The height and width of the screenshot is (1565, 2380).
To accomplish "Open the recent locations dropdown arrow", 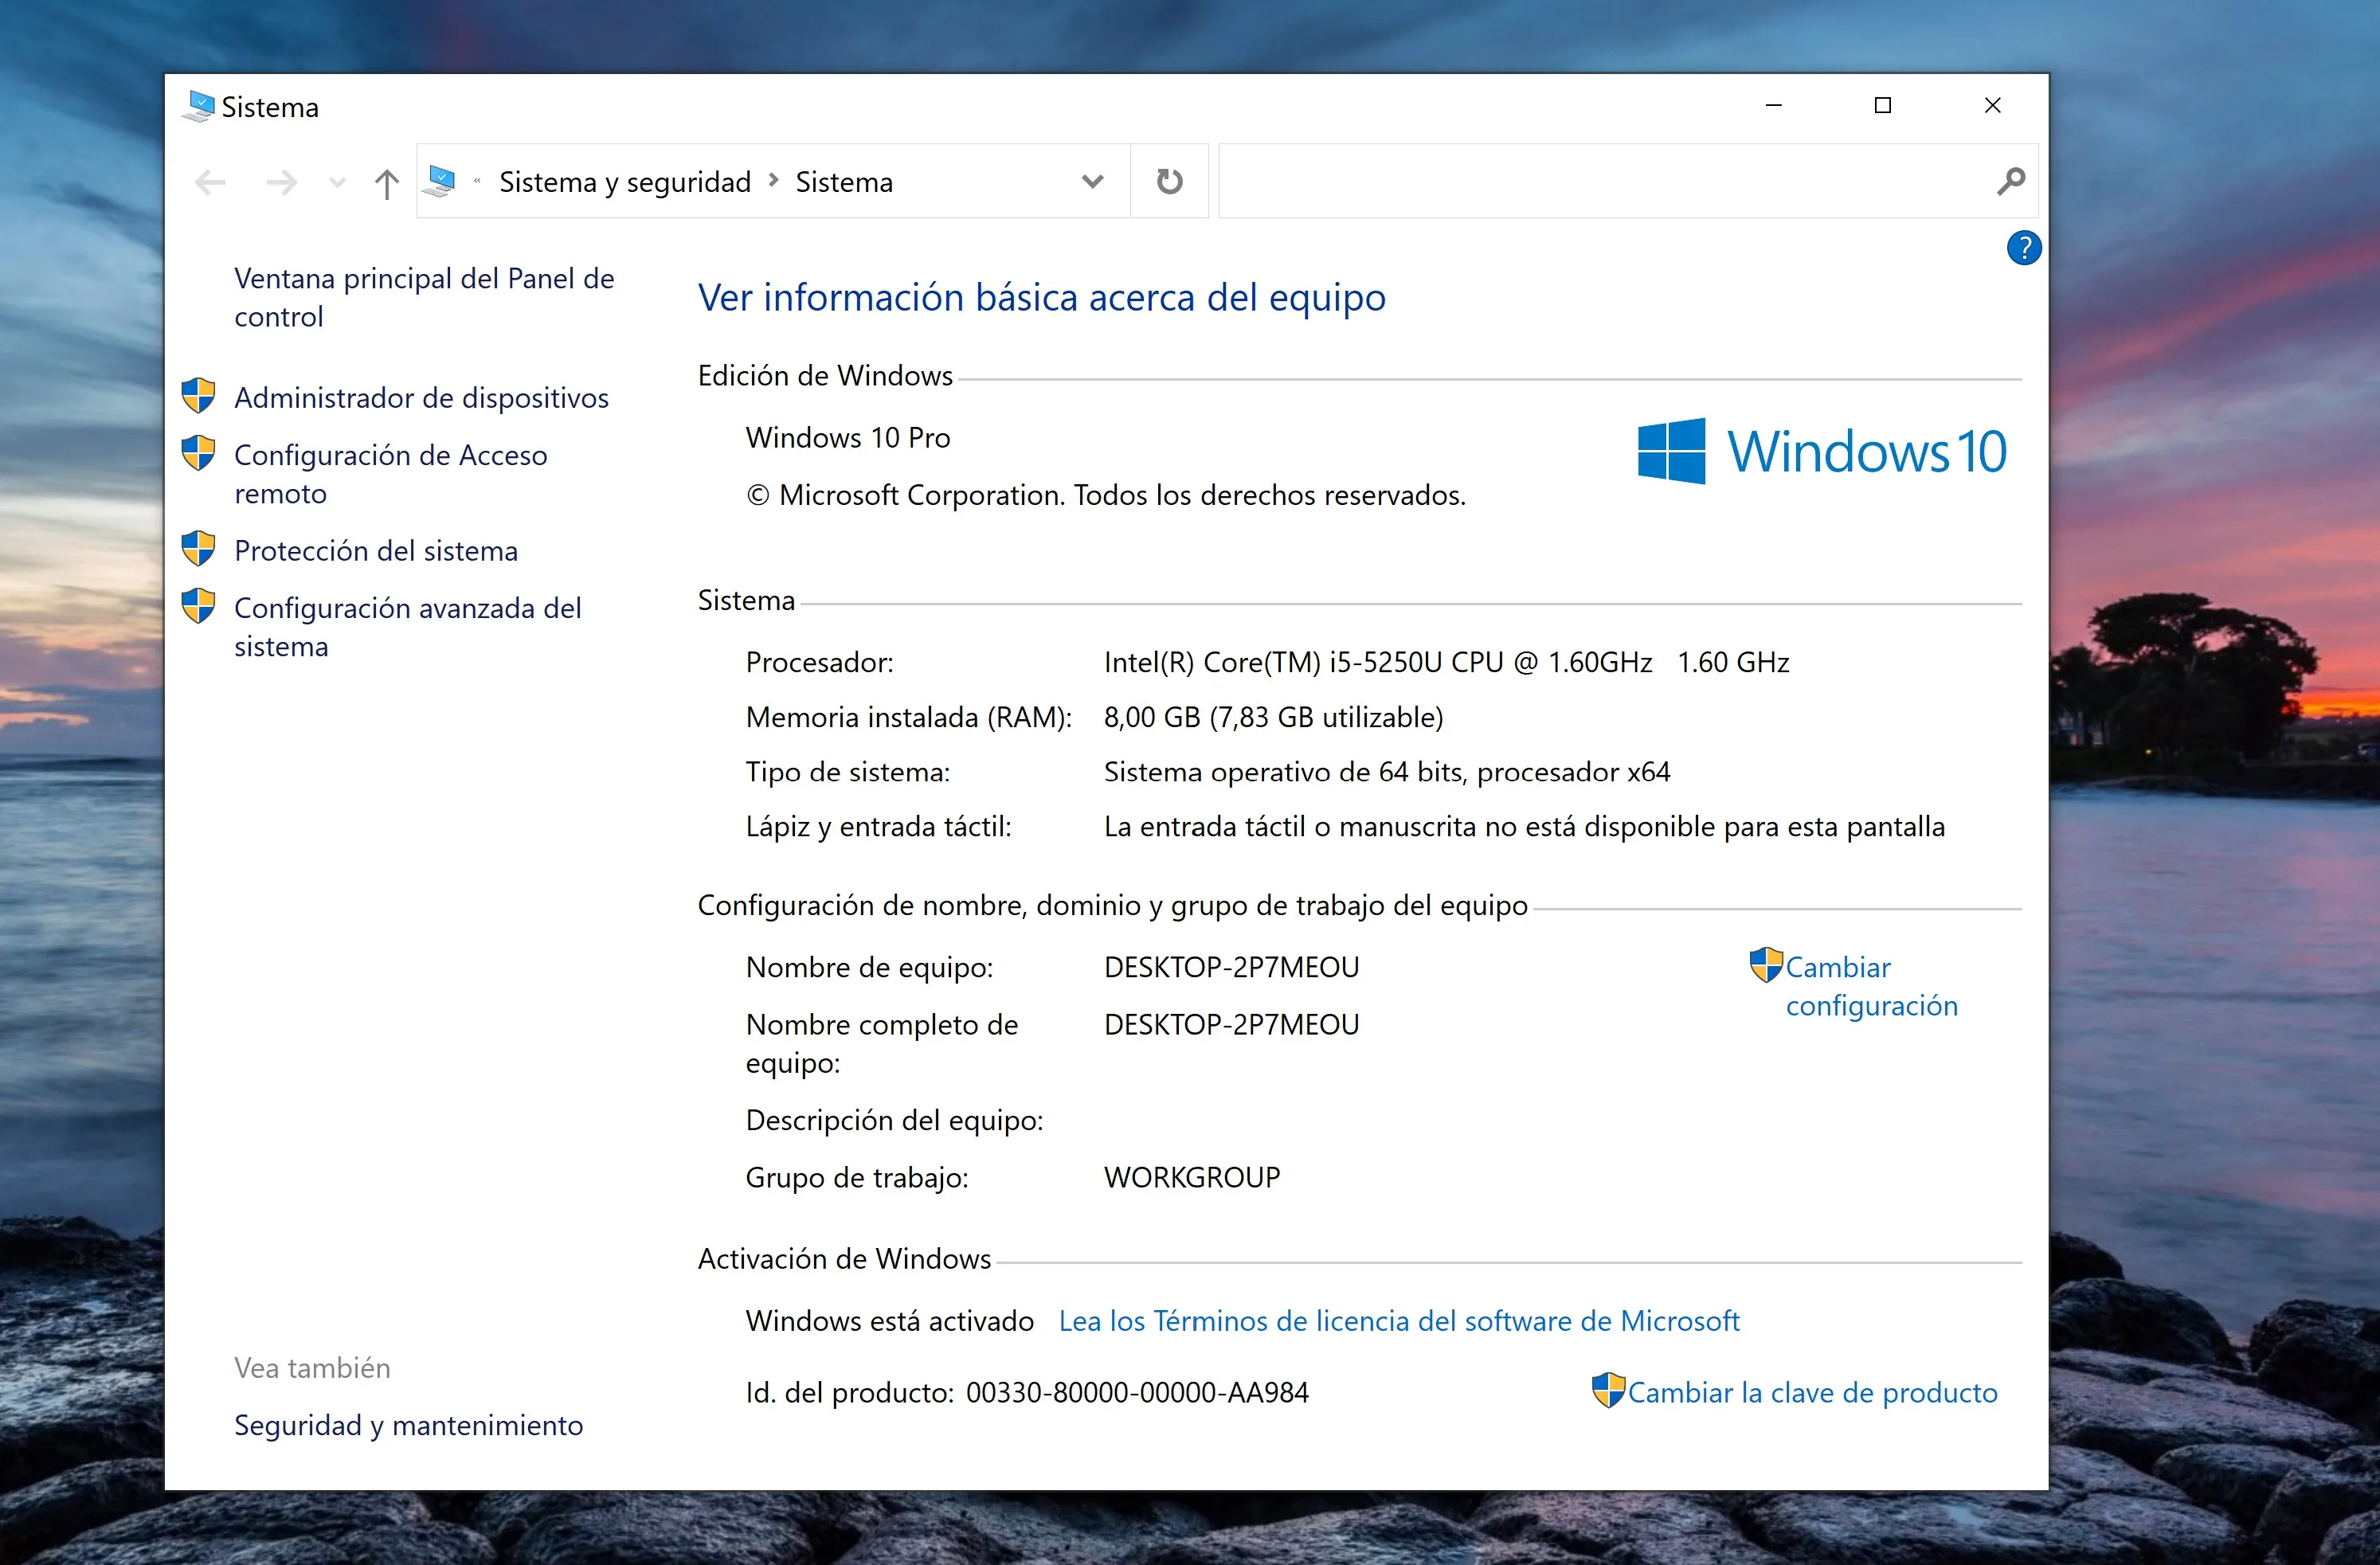I will pos(337,182).
